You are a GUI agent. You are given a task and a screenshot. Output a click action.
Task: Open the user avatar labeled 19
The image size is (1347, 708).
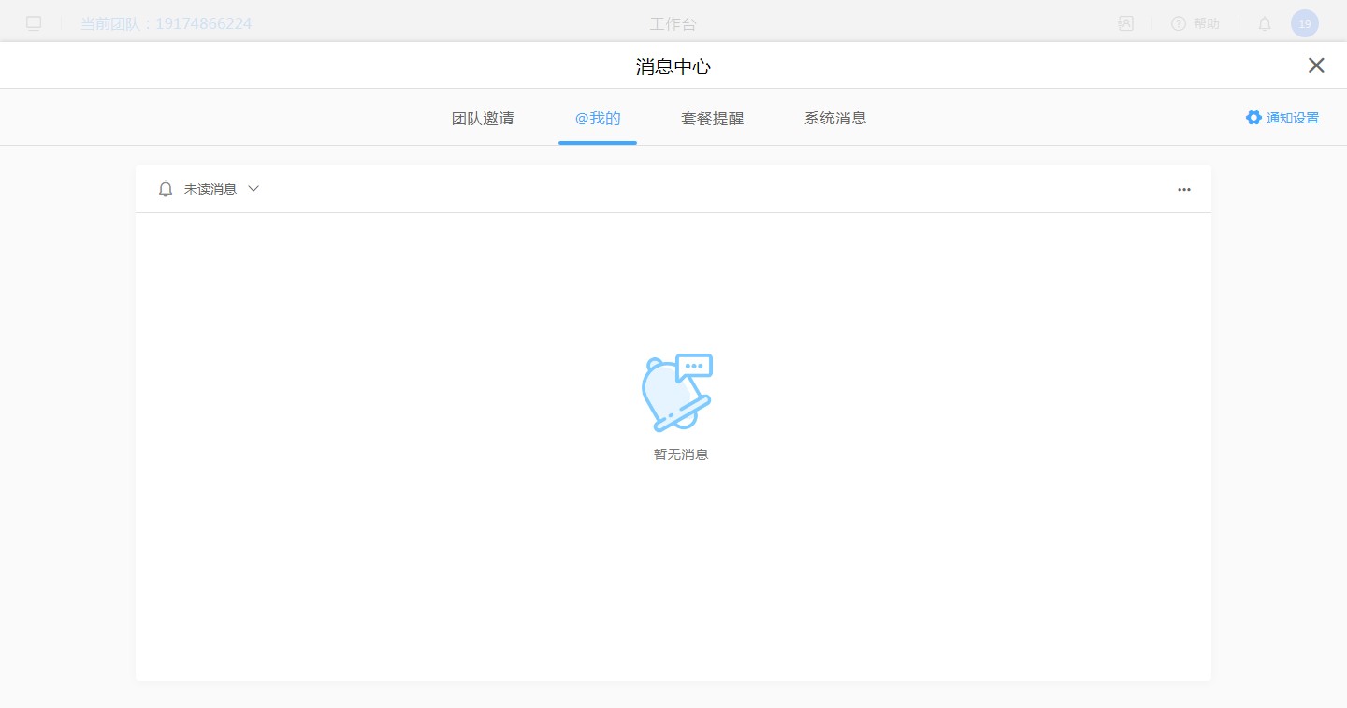pos(1304,23)
